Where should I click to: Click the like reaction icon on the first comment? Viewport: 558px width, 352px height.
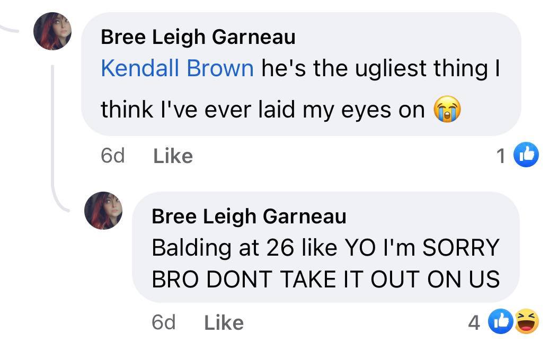[527, 155]
